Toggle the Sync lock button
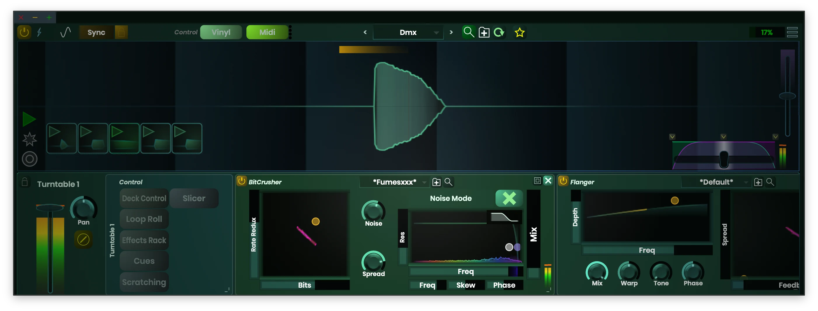Screen dimensions: 818x311 (x=121, y=32)
